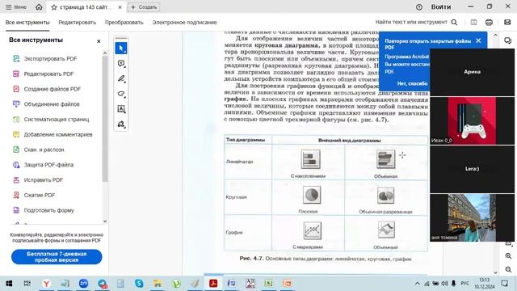This screenshot has width=517, height=291.
Task: Launch Yandex Browser from the taskbar
Action: point(47,284)
